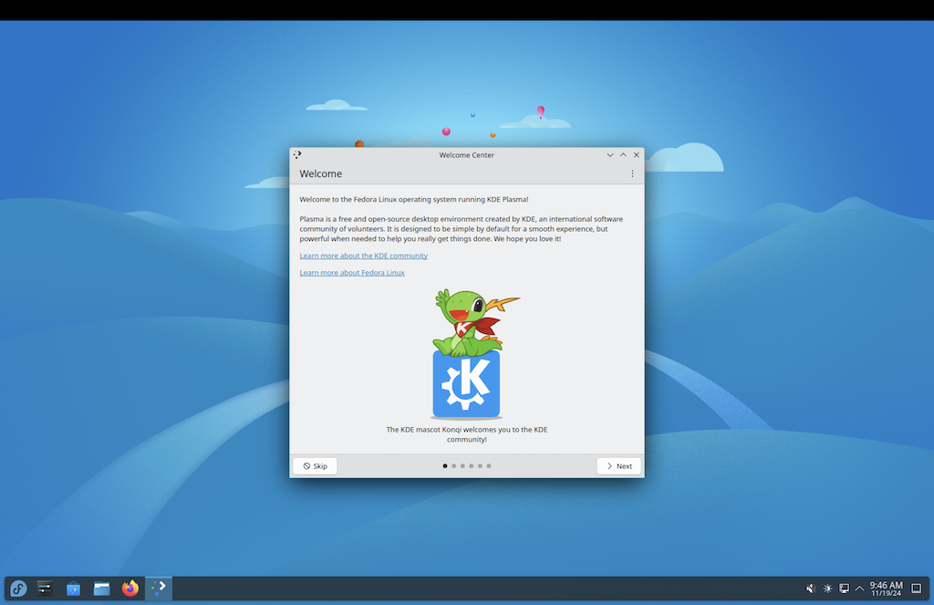This screenshot has width=934, height=605.
Task: Click the muted volume tray icon
Action: (811, 589)
